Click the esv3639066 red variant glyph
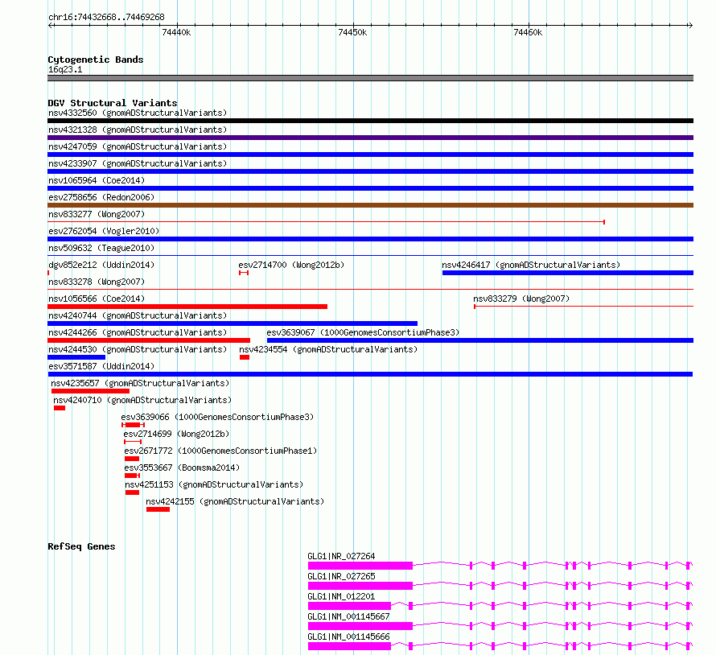Viewport: 716px width, 655px height. click(134, 425)
